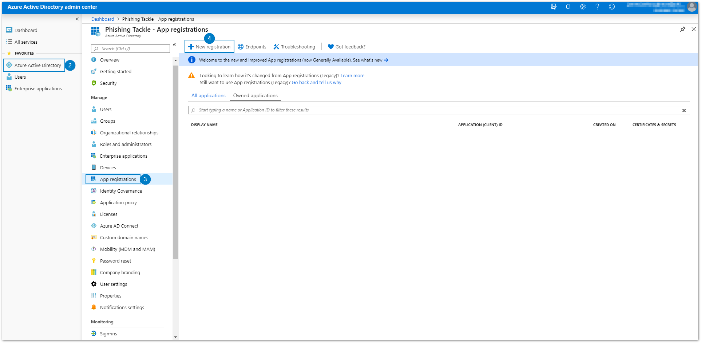Open the settings gear in the top bar

click(583, 7)
